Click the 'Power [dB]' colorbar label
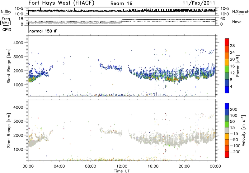249x173 pixels. coord(238,66)
